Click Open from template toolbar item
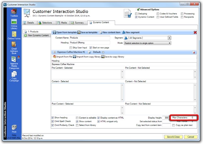This screenshot has width=203, height=144. pyautogui.click(x=65, y=32)
